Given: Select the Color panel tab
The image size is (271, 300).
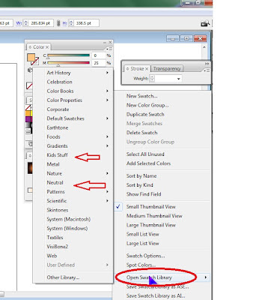Looking at the screenshot, I should 38,47.
